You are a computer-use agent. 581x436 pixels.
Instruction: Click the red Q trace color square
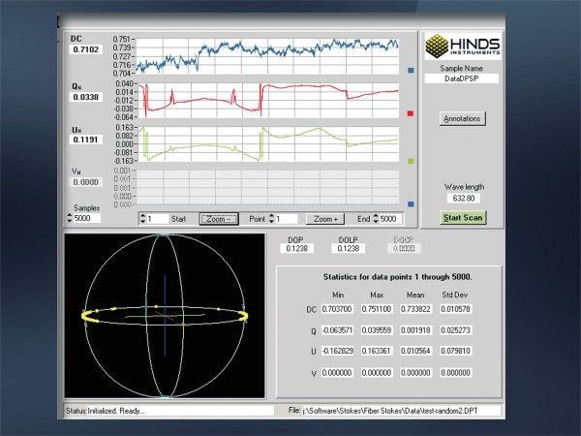tap(411, 114)
